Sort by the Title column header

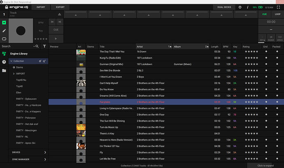tap(117, 47)
